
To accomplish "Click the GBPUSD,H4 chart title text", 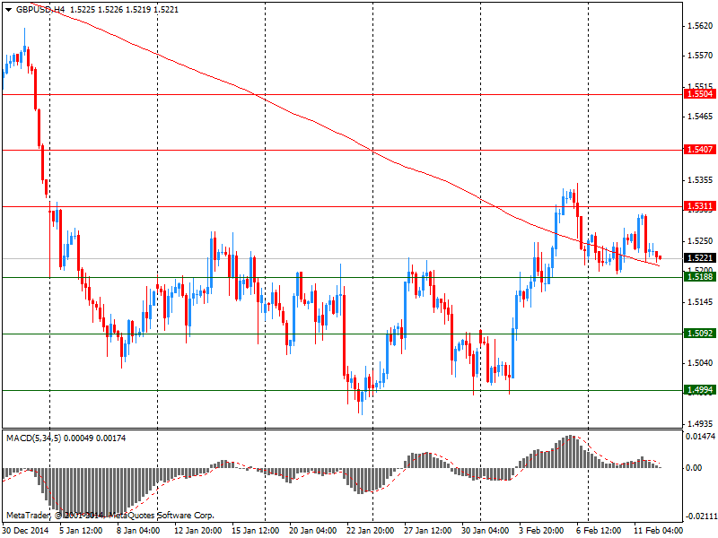I will pyautogui.click(x=40, y=10).
